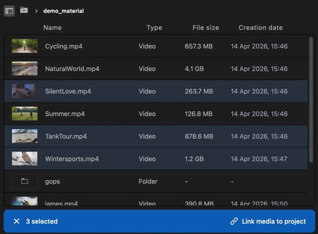318x234 pixels.
Task: Select the NaturalWorld.mp4 file name
Action: coord(72,69)
